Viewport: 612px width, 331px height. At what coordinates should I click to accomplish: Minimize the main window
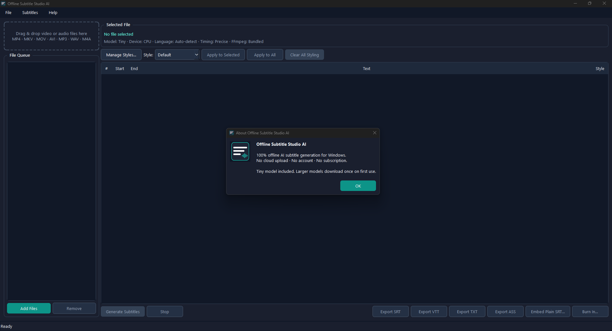click(575, 4)
